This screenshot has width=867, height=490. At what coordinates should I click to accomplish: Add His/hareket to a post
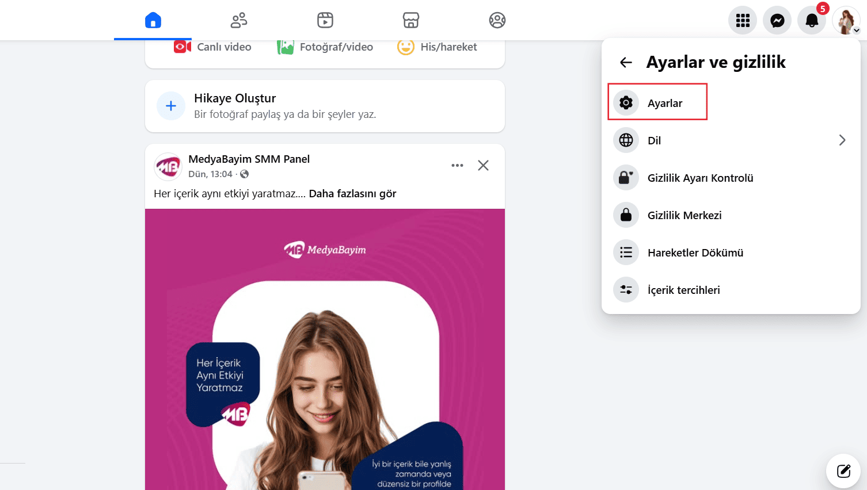437,47
